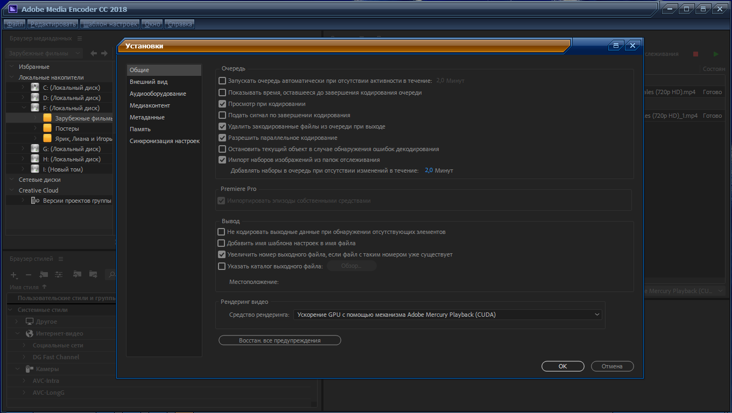Collapse the Локальные накопители section

click(x=12, y=77)
